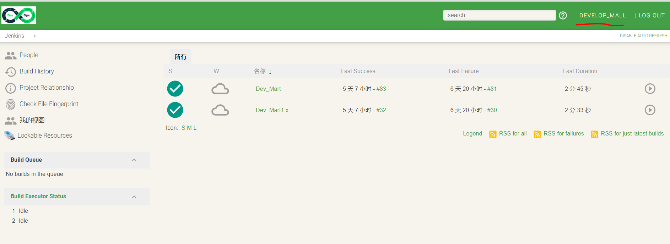The height and width of the screenshot is (244, 670).
Task: Focus the search input field
Action: [x=499, y=15]
